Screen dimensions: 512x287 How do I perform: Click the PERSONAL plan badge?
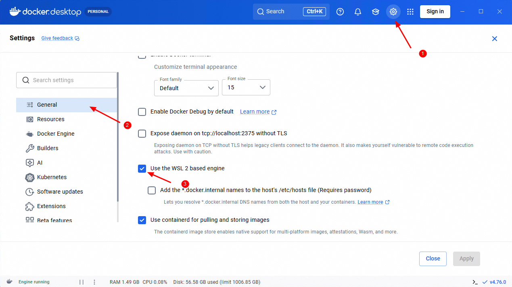(98, 12)
